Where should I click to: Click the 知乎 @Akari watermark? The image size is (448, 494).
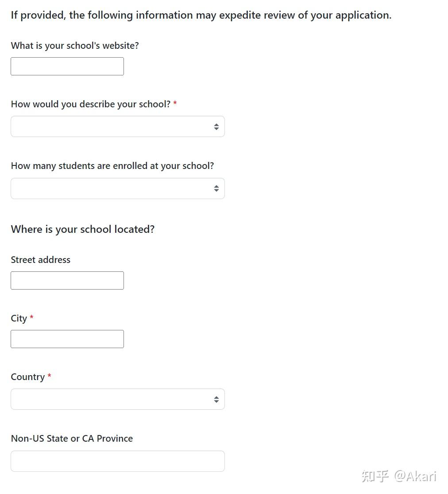tap(399, 476)
